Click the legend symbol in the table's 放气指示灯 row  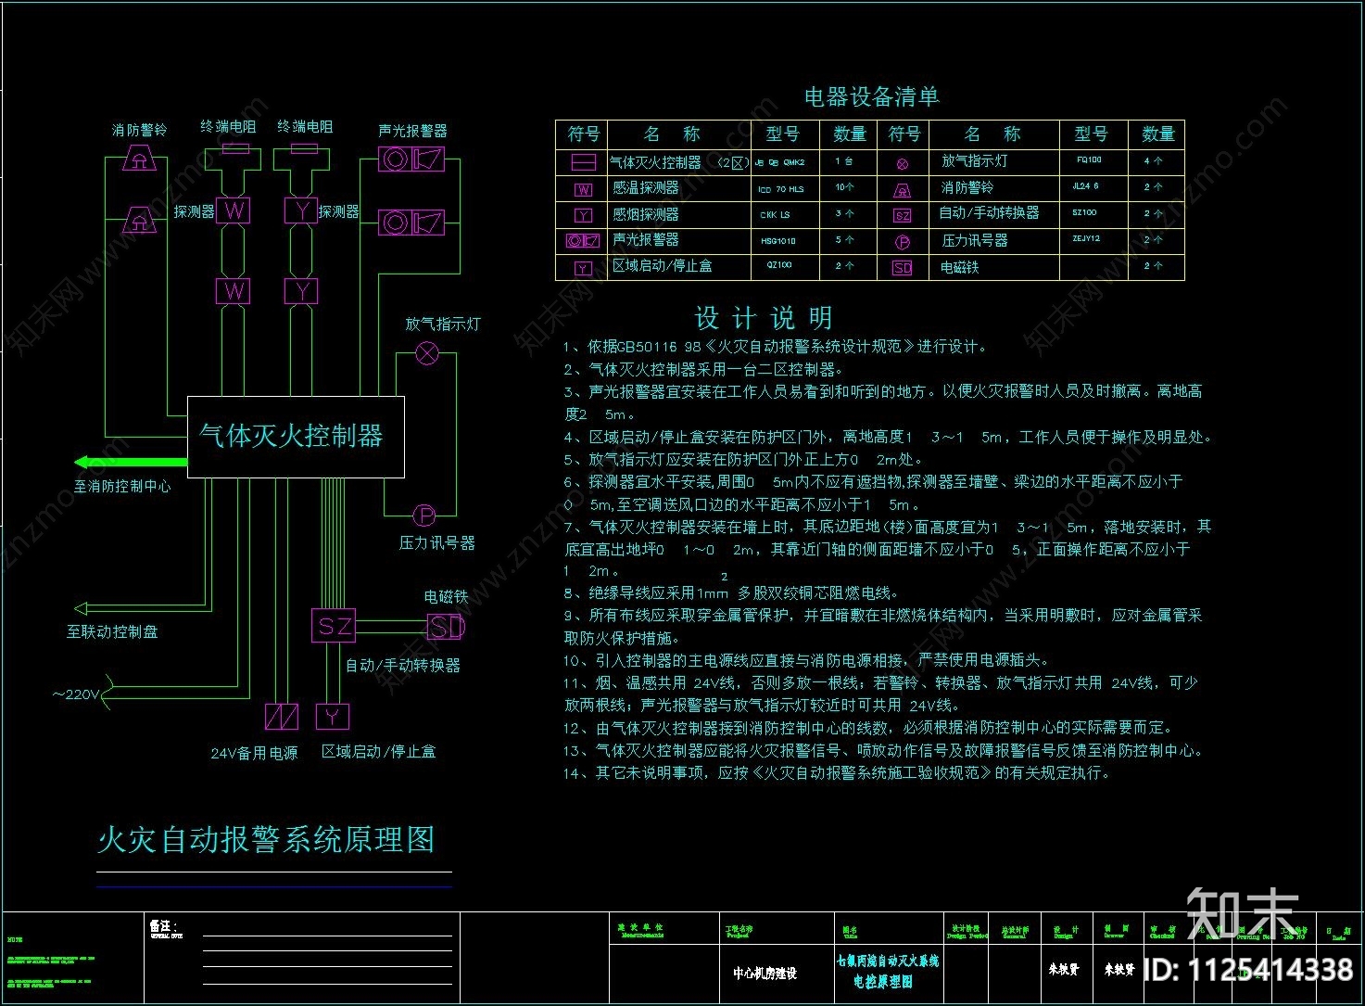coord(903,163)
